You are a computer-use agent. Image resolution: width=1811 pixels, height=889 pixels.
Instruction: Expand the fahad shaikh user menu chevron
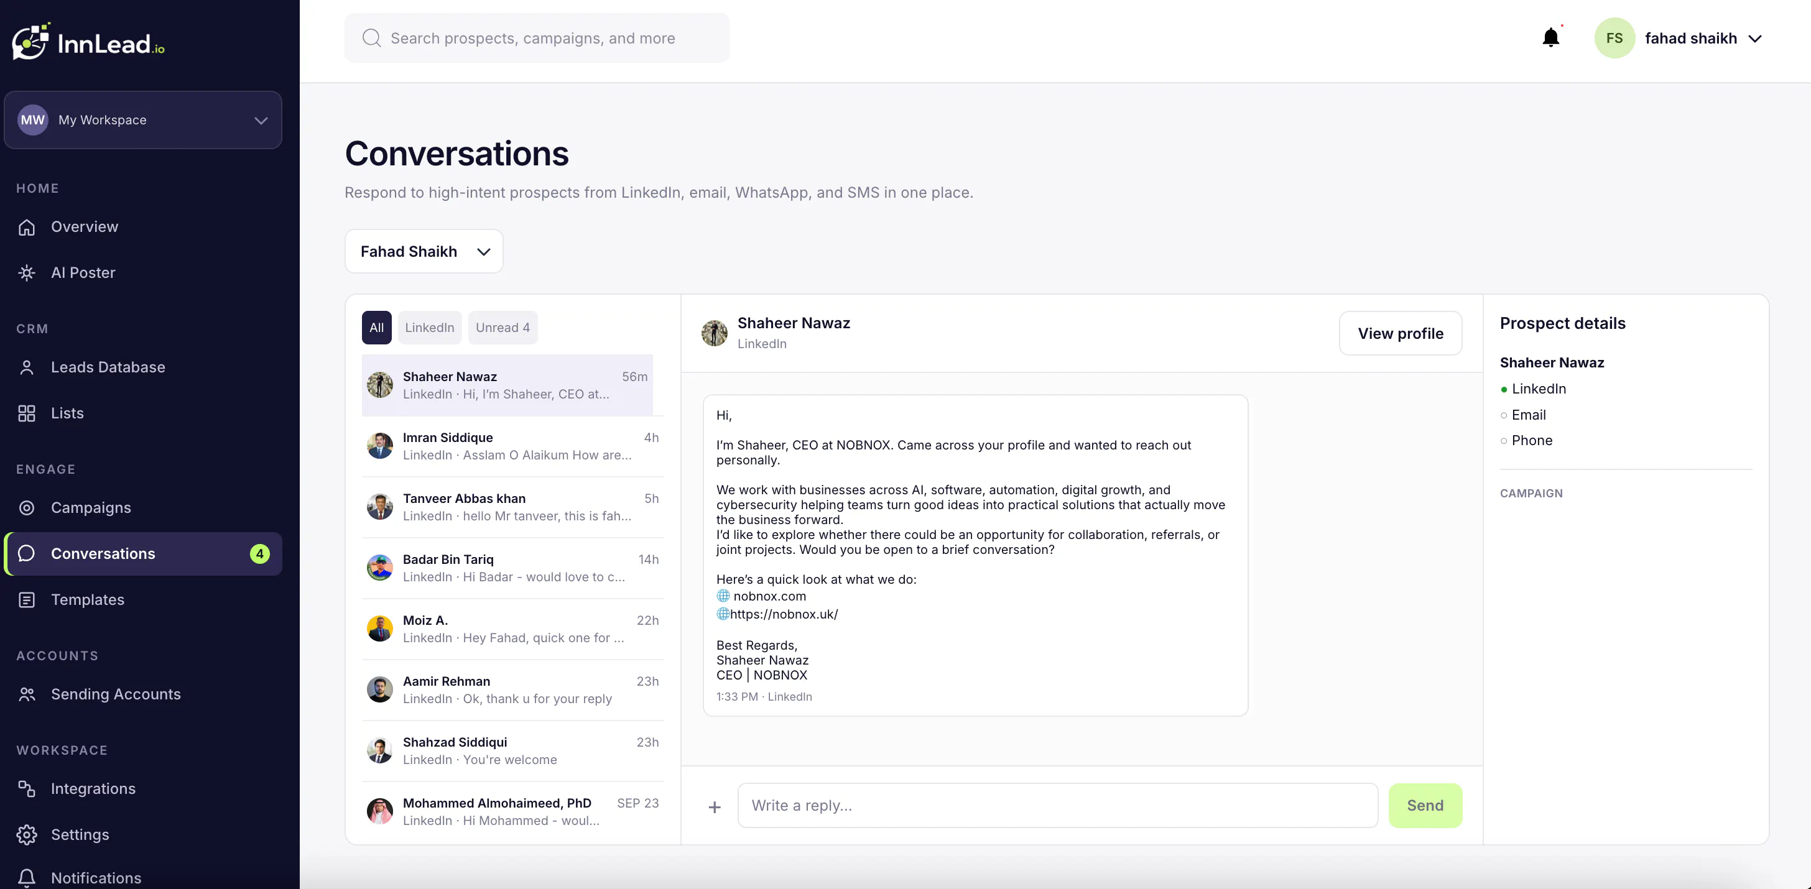click(1755, 39)
